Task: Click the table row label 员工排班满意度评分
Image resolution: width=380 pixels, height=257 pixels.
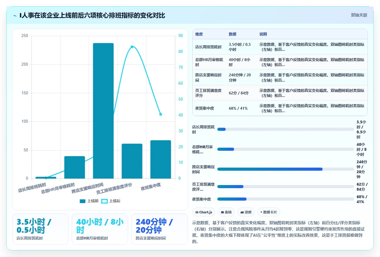Action: (209, 93)
